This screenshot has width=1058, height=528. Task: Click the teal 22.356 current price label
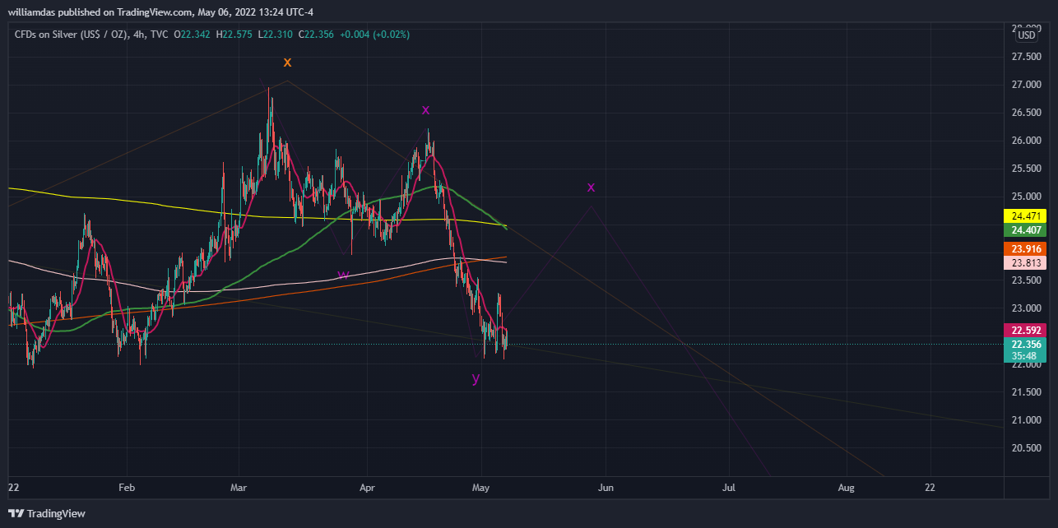[1024, 345]
